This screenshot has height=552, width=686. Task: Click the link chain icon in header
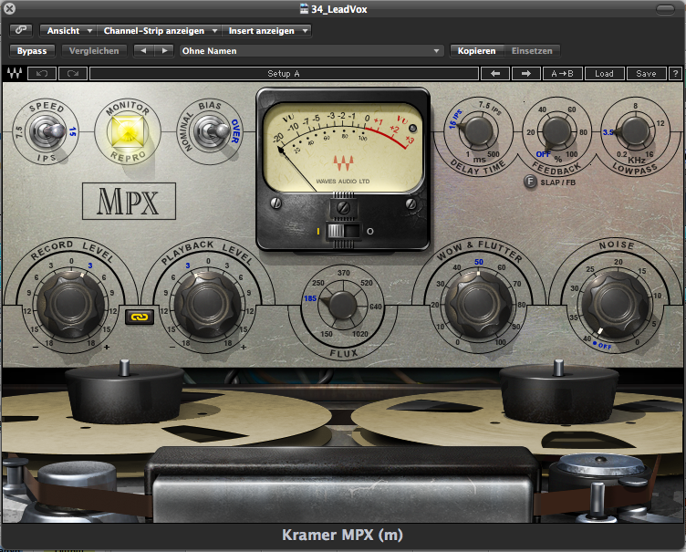20,31
